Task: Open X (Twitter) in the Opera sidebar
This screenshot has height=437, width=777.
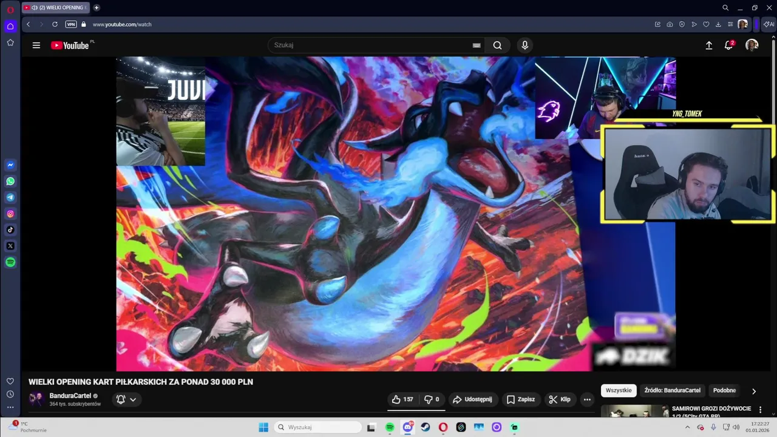Action: tap(10, 246)
